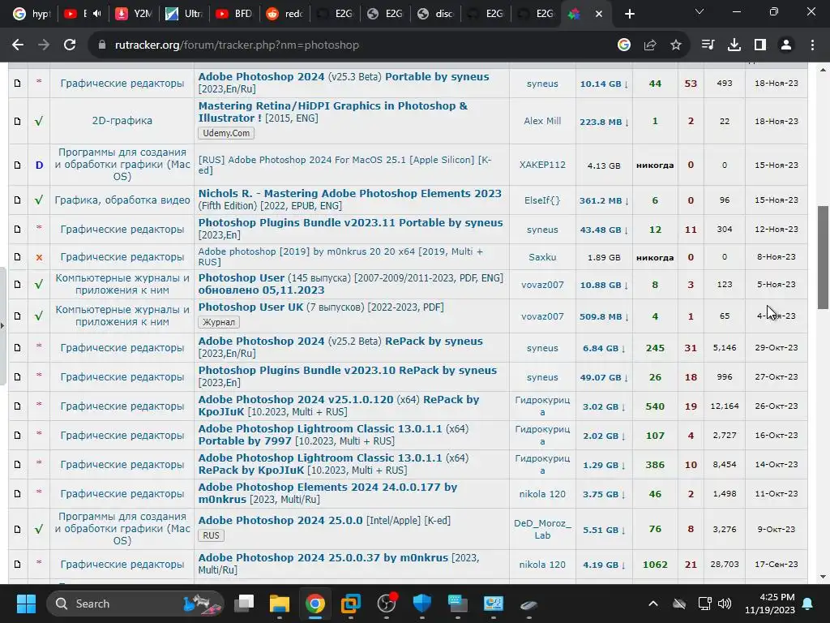Switch to the disc tab
This screenshot has height=623, width=830.
(435, 14)
